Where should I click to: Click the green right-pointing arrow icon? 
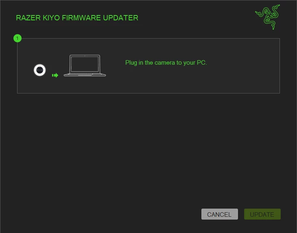pos(55,75)
